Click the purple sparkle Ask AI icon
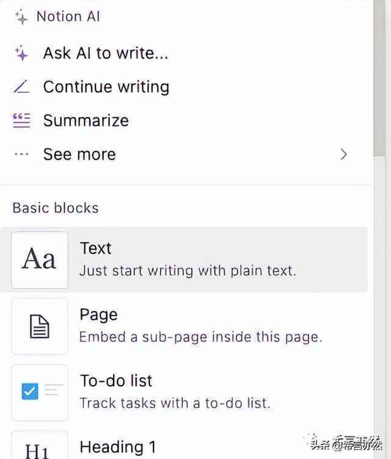 (21, 53)
